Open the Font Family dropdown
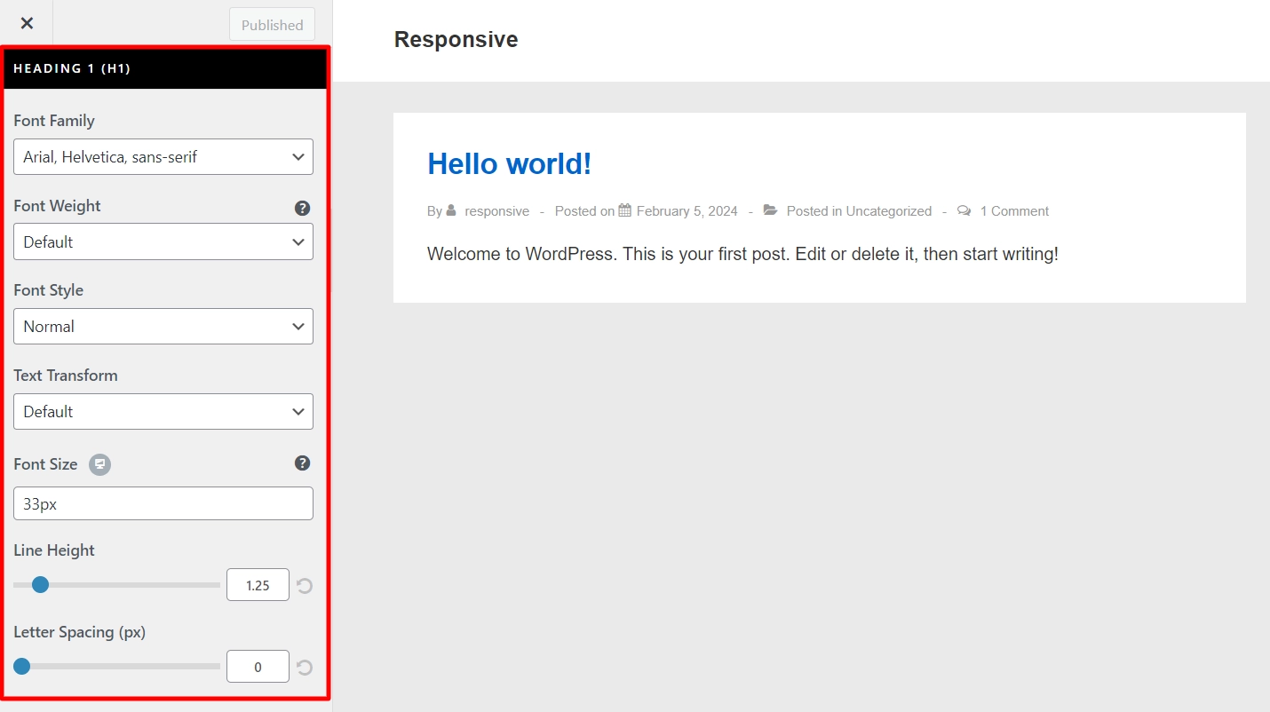This screenshot has height=712, width=1270. point(163,157)
